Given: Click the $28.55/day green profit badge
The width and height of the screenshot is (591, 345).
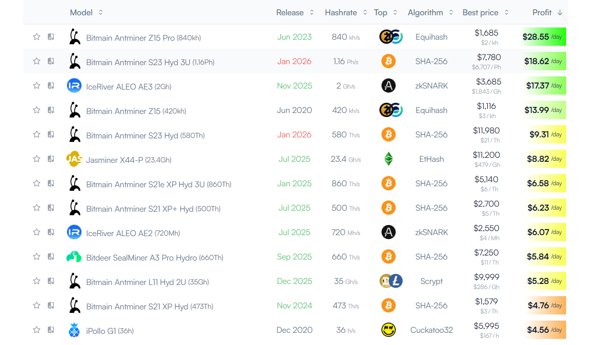Looking at the screenshot, I should (x=543, y=37).
